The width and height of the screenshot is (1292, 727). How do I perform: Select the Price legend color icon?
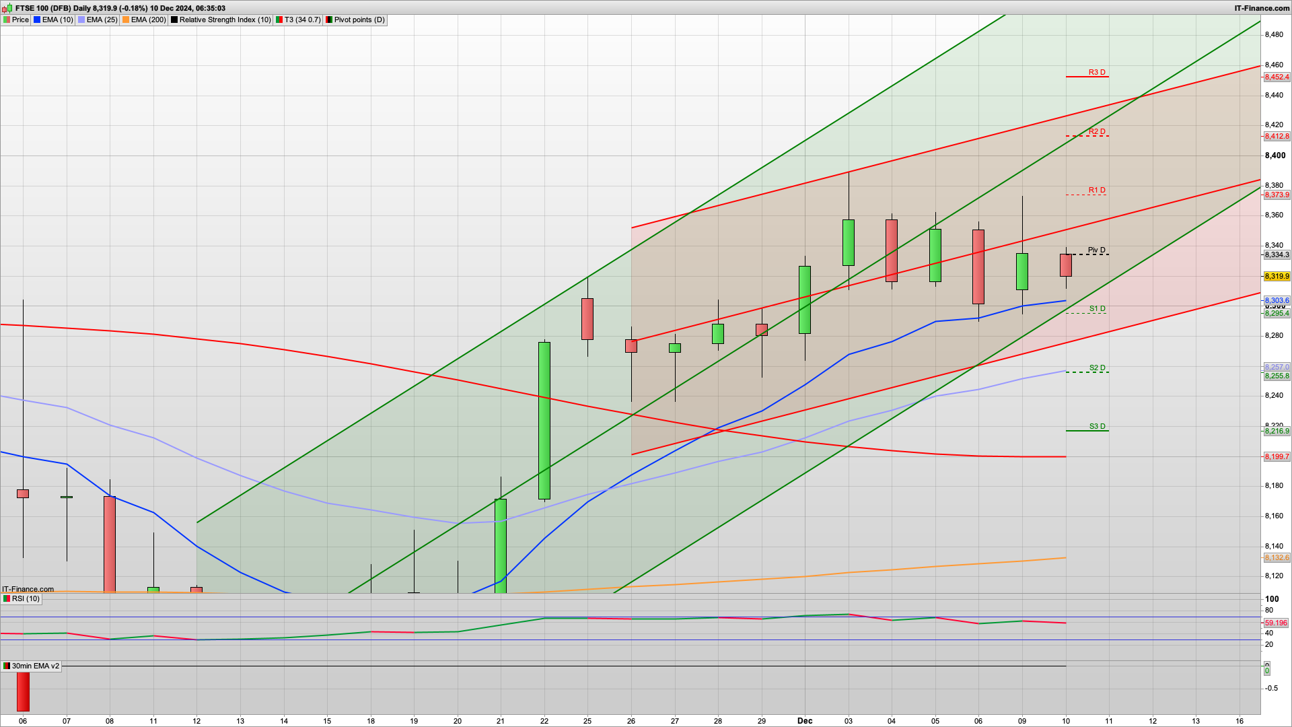(x=6, y=20)
